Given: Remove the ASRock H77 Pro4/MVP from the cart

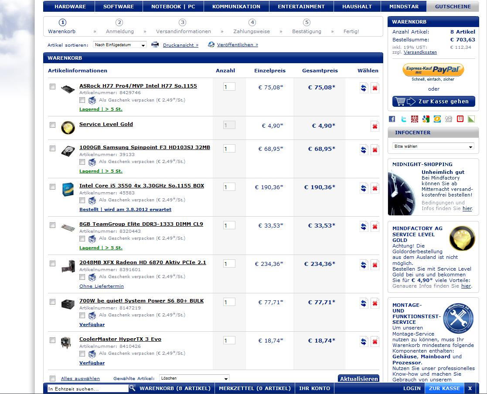Looking at the screenshot, I should point(375,88).
